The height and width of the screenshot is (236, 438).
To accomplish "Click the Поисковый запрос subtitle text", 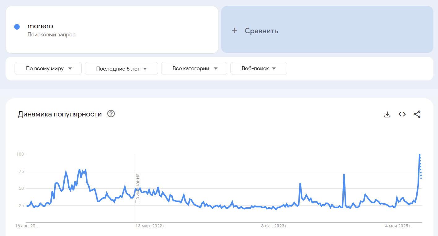I will pyautogui.click(x=51, y=35).
